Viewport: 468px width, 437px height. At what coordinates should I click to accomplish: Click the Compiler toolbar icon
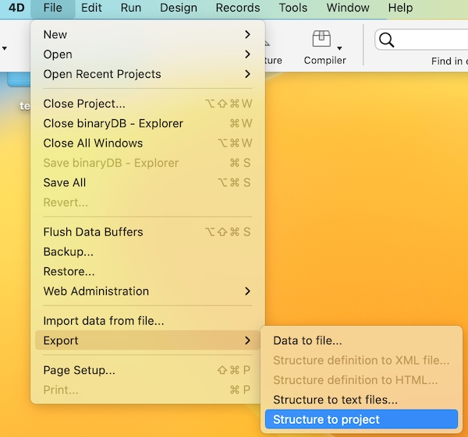pyautogui.click(x=321, y=40)
